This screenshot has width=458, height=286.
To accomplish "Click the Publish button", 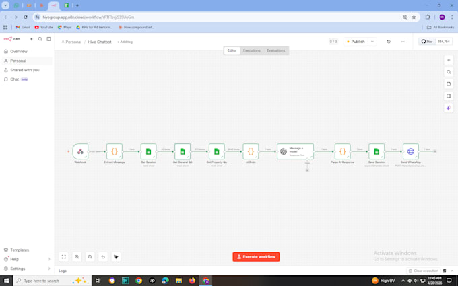I will click(x=356, y=42).
